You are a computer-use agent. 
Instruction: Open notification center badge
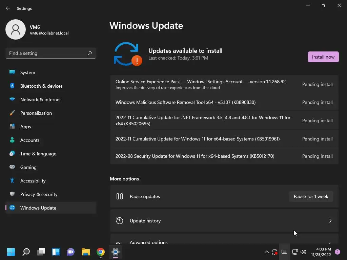pyautogui.click(x=337, y=252)
